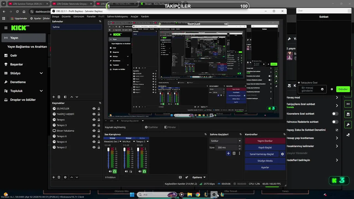
Task: Open Sahne Koleksiyonu menu in OBS
Action: tap(118, 17)
